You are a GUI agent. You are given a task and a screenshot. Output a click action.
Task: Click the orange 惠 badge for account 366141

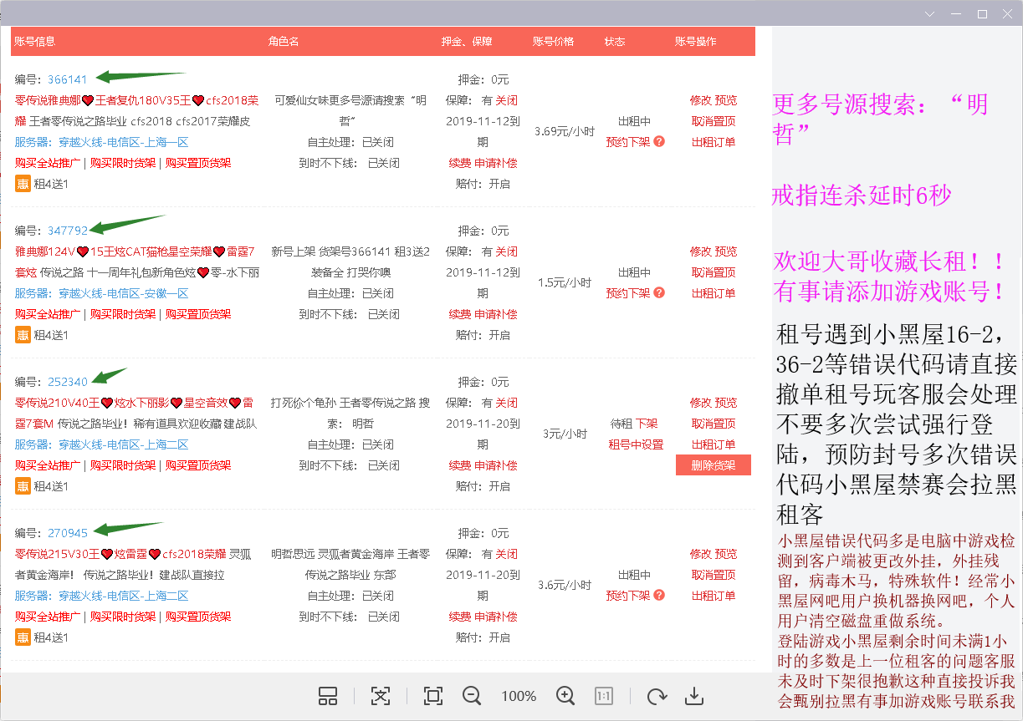coord(23,184)
